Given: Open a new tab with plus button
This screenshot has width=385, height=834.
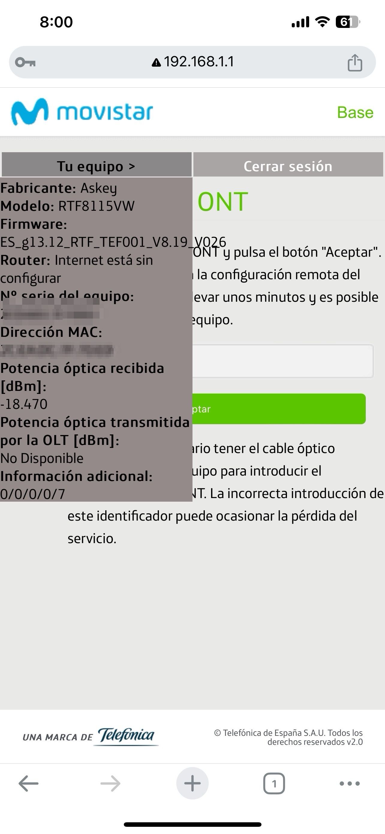Looking at the screenshot, I should [x=192, y=783].
